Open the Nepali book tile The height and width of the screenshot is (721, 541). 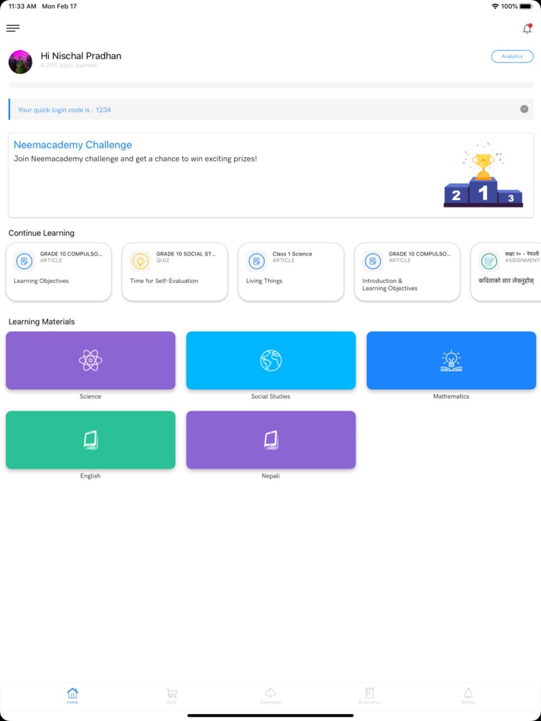[271, 440]
